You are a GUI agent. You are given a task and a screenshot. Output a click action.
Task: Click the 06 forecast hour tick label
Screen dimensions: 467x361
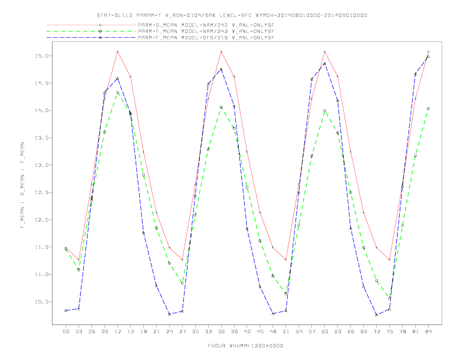click(x=92, y=332)
